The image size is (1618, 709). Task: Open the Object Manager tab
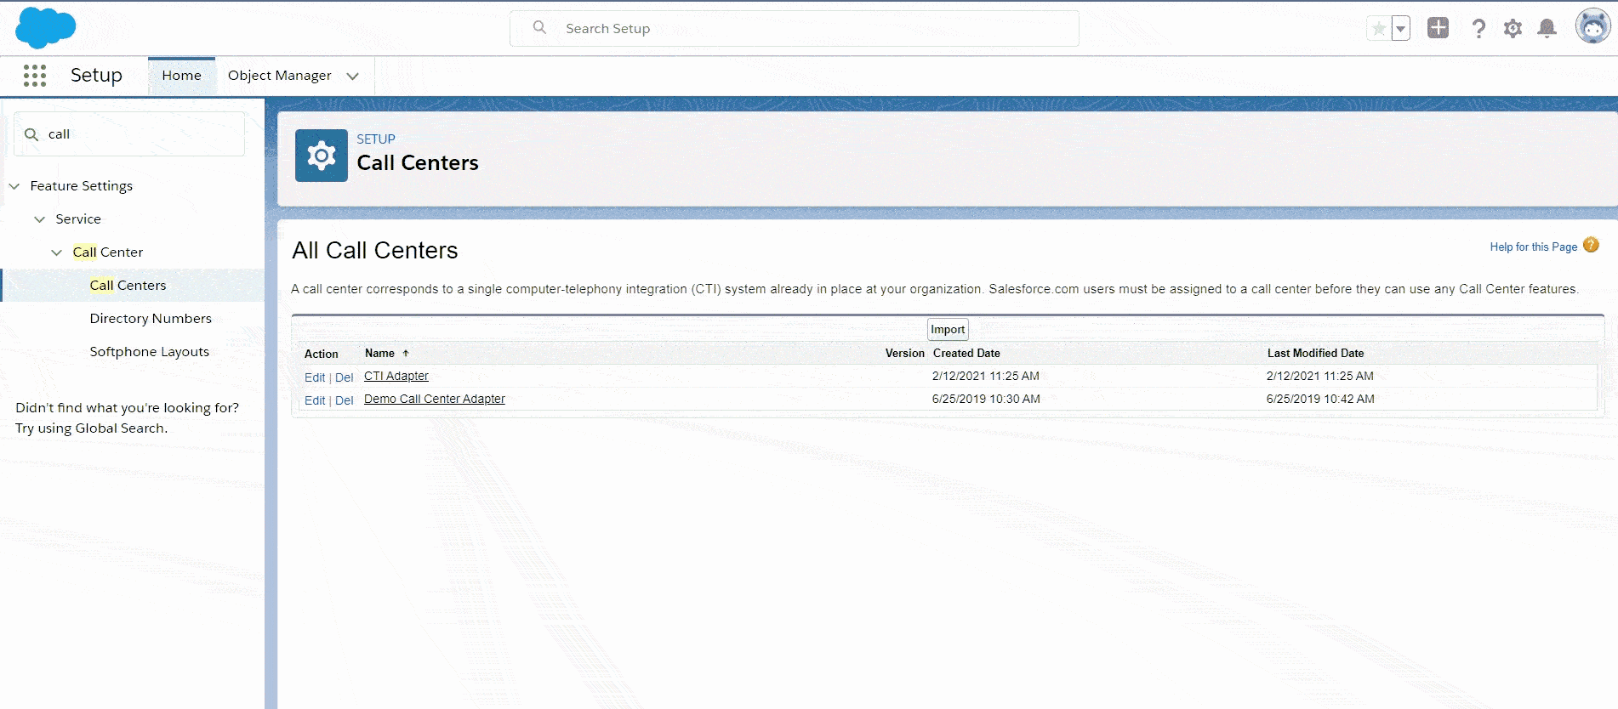coord(279,76)
